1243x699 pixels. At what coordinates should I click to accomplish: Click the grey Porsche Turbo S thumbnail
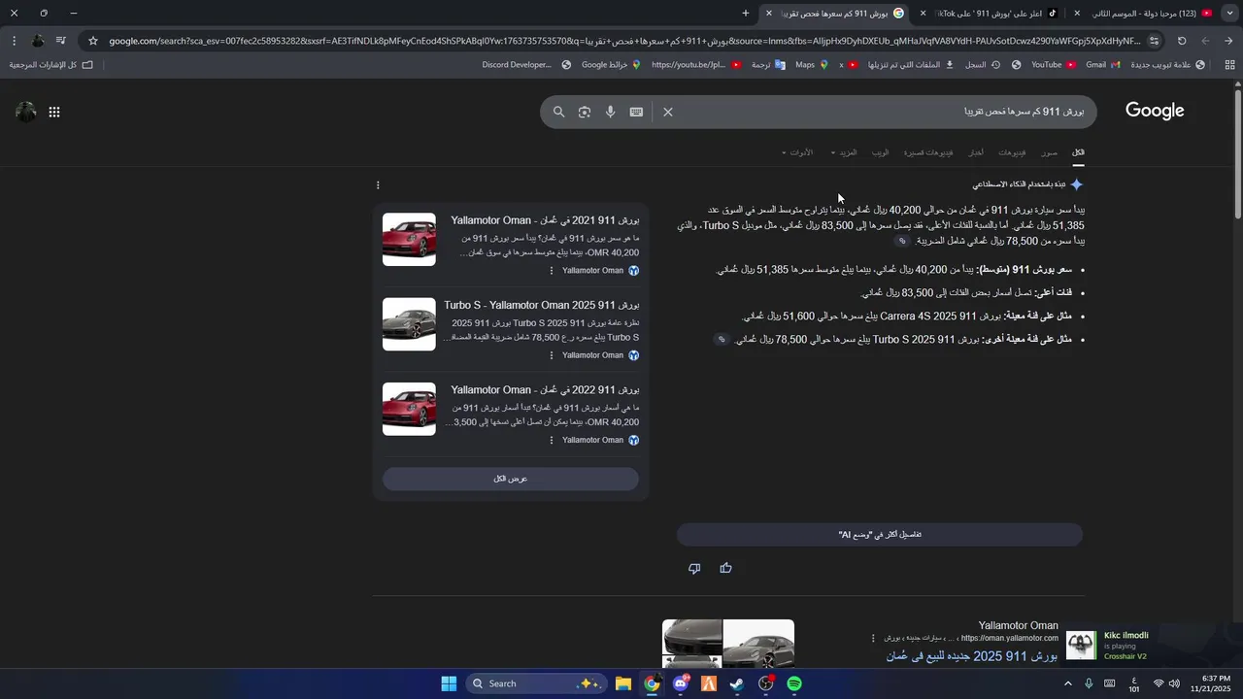pos(409,324)
